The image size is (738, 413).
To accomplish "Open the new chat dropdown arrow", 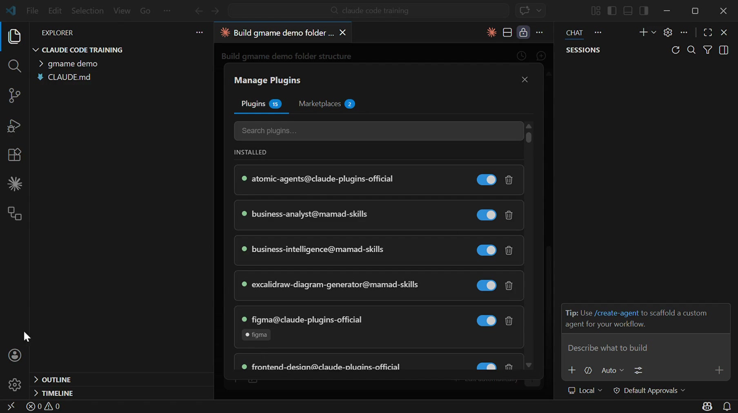I will [x=654, y=32].
